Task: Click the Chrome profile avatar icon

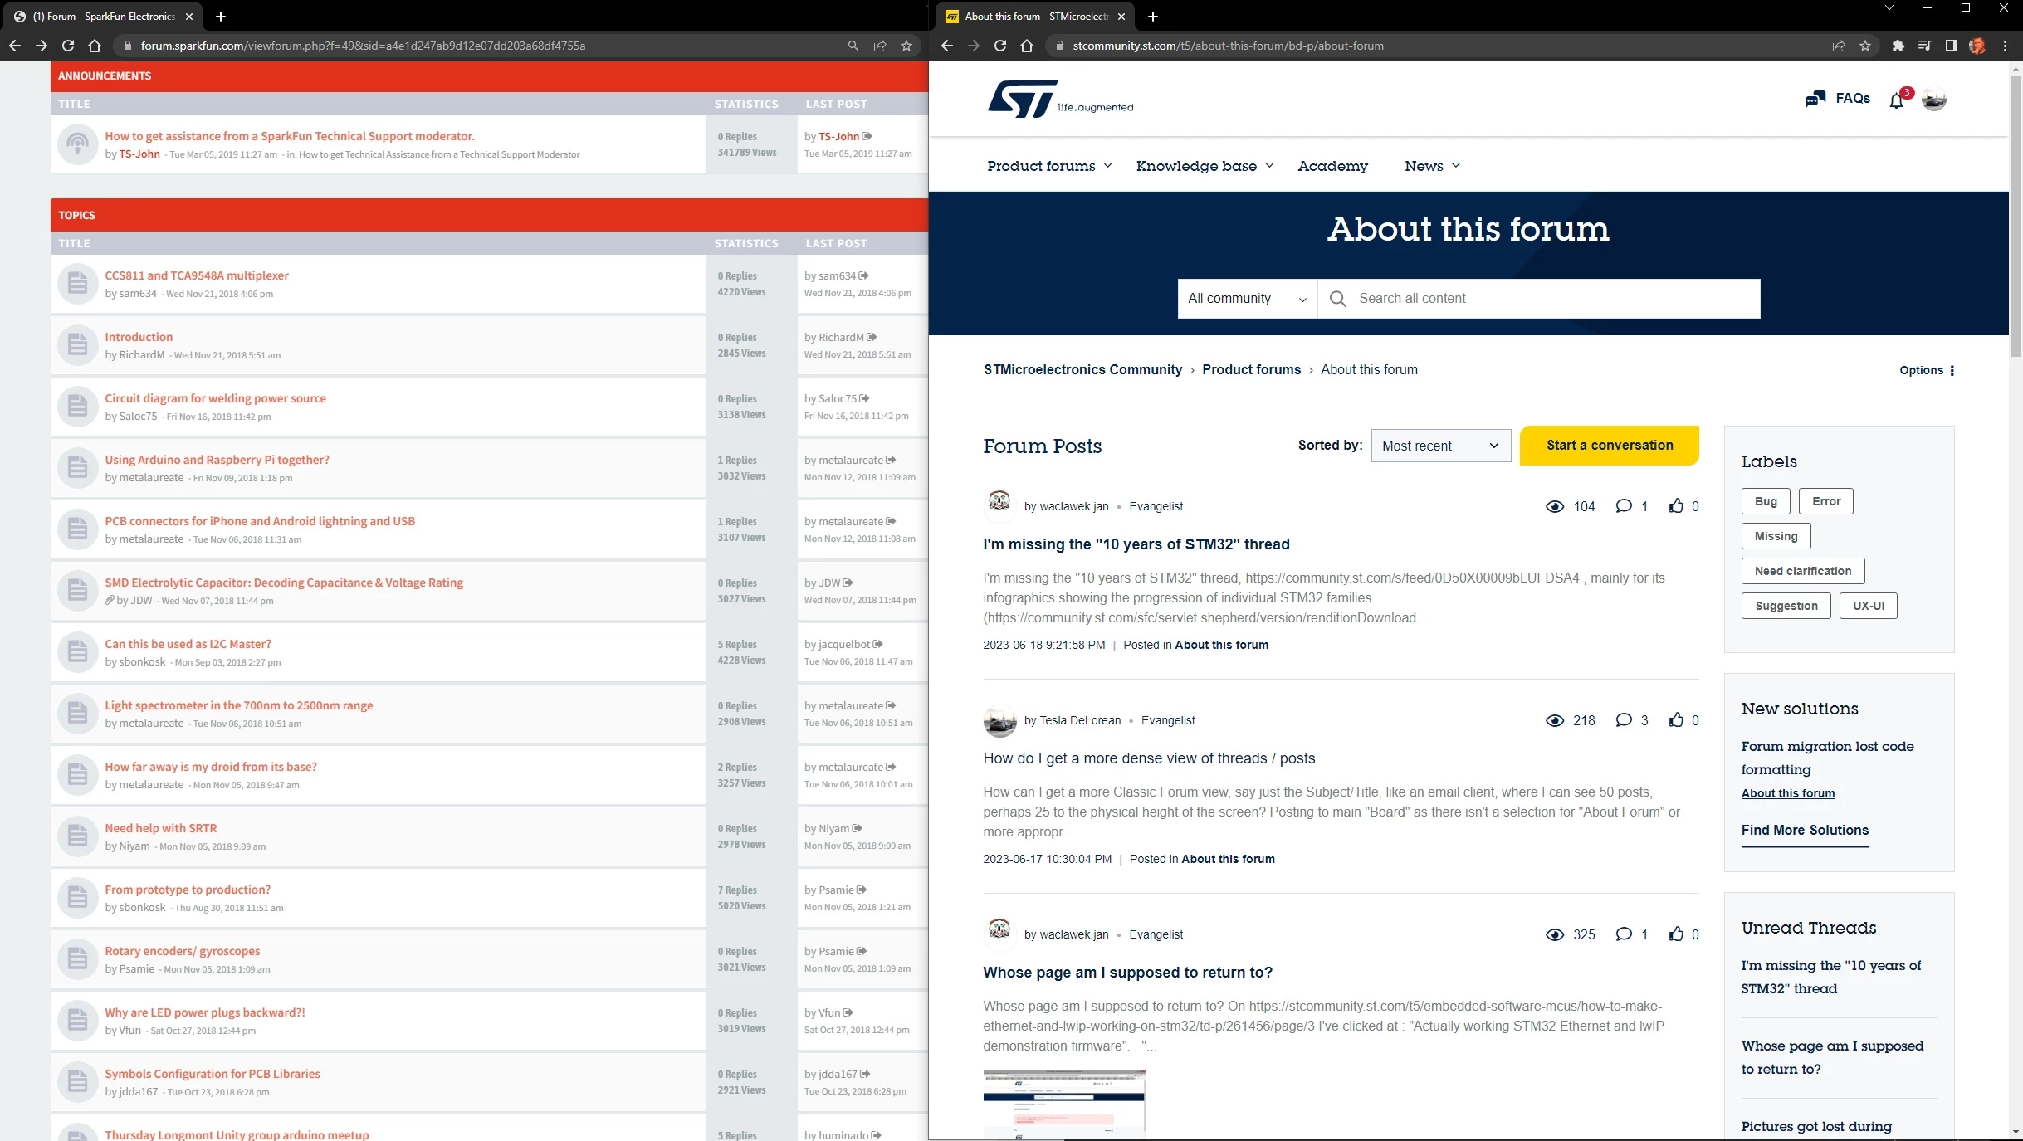Action: pos(1977,46)
